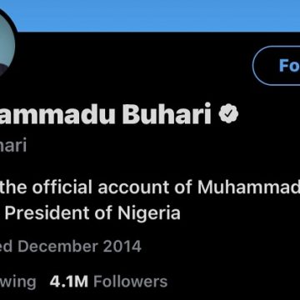Follow the Muhammadu Buhari account
Screen dimensions: 300x300
point(277,66)
